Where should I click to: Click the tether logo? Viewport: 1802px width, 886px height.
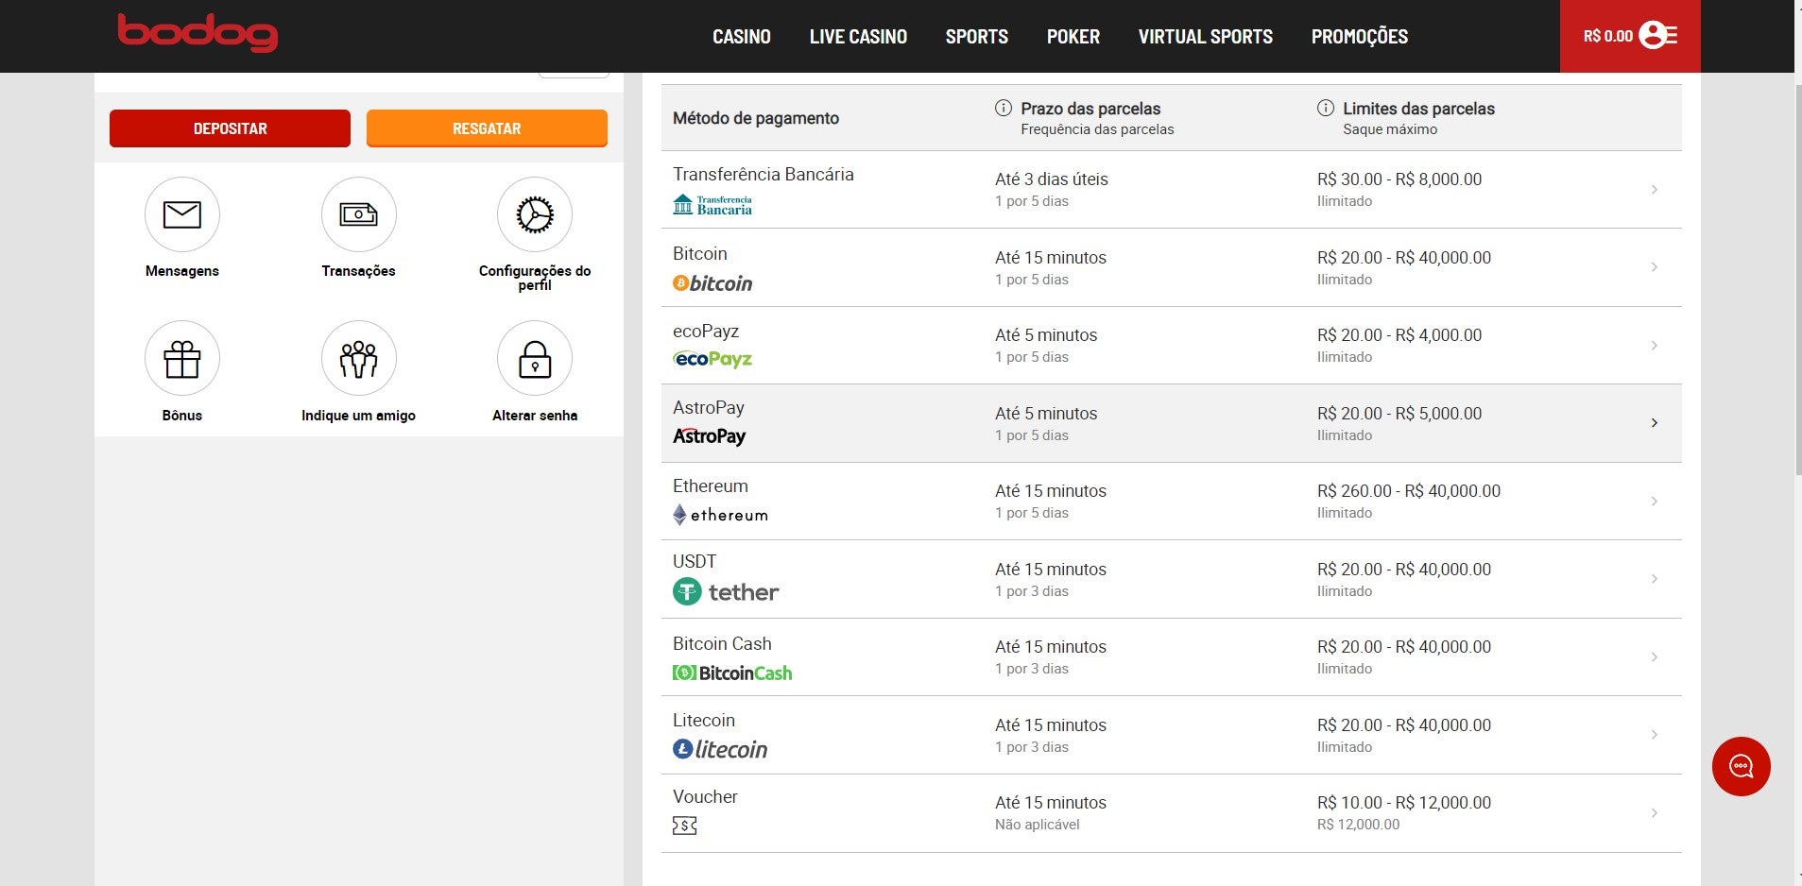[726, 592]
